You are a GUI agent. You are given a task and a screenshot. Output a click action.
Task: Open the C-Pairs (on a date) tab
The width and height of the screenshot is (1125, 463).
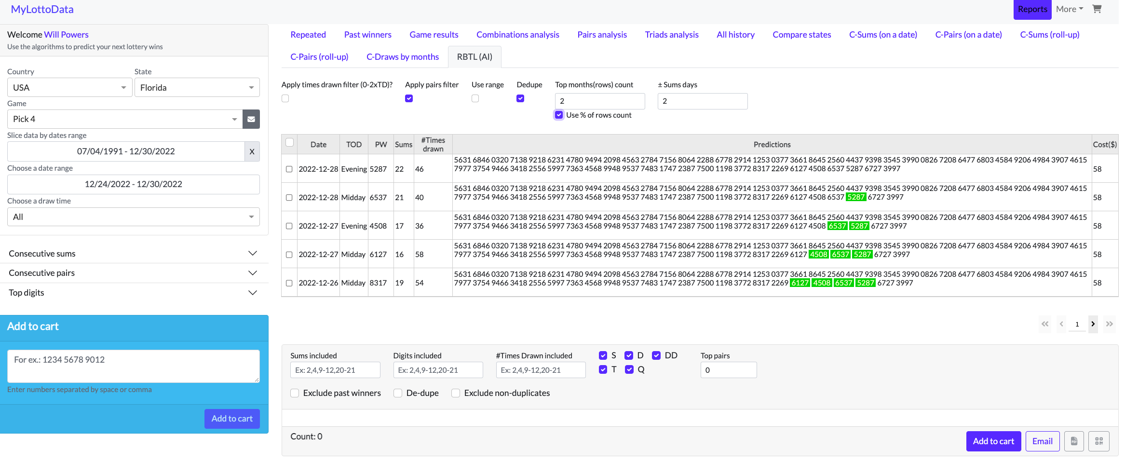click(x=969, y=35)
